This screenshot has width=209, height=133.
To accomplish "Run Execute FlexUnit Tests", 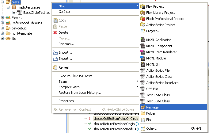I will click(75, 76).
